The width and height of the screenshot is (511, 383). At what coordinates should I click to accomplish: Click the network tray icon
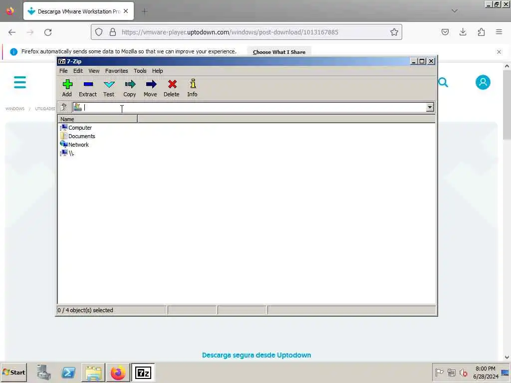click(x=451, y=372)
